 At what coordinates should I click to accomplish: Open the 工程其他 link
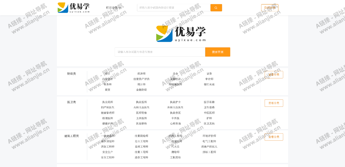[175, 157]
